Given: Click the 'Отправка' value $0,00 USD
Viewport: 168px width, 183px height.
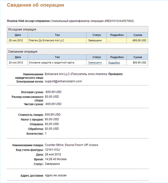Looking at the screenshot, I should (52, 124).
